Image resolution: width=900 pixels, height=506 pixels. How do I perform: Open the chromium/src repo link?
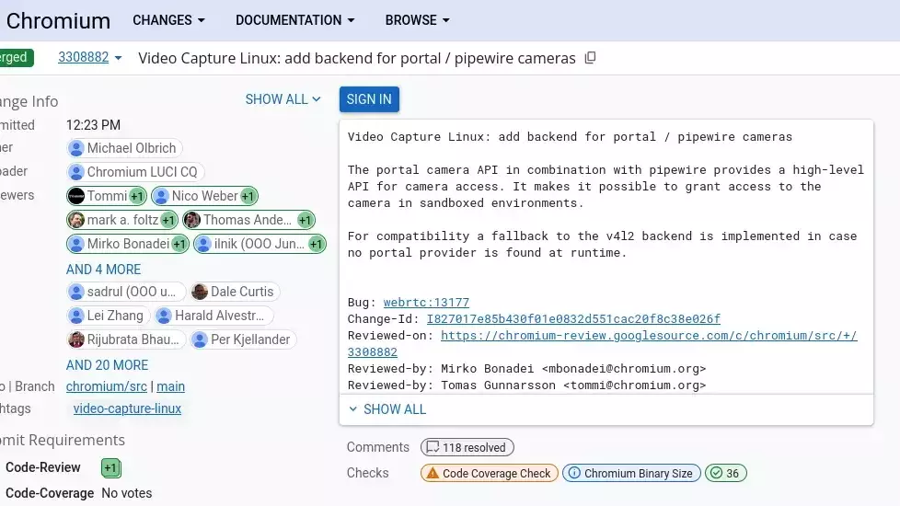click(106, 386)
